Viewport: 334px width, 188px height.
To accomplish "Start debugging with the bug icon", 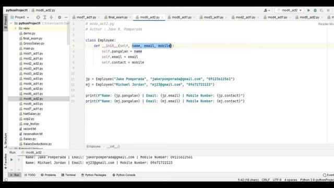I will tap(315, 10).
